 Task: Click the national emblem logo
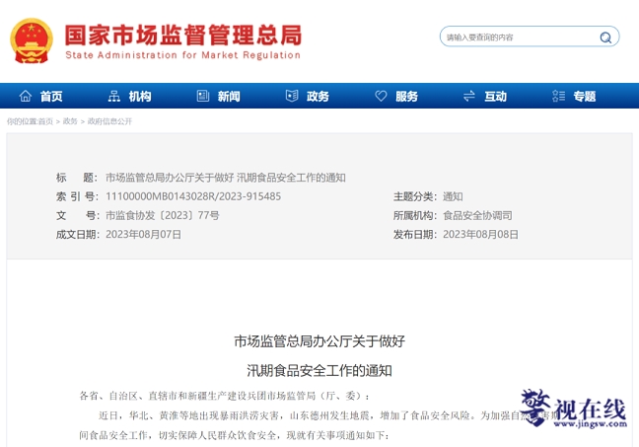[32, 40]
